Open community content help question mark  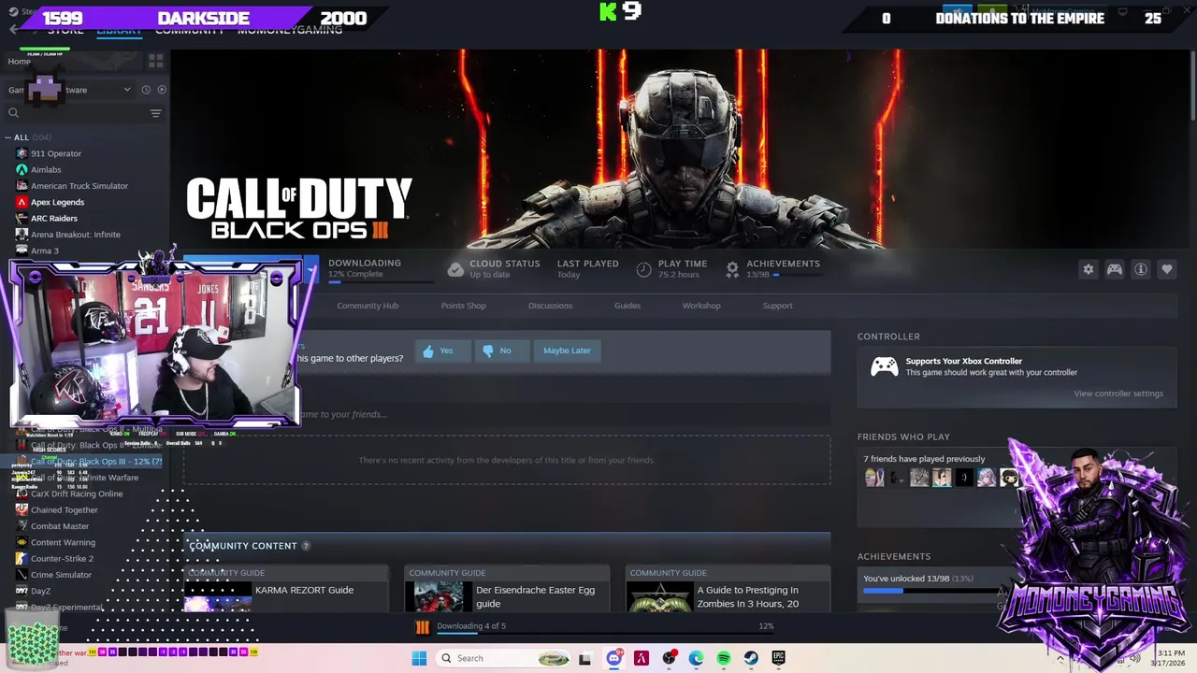306,546
